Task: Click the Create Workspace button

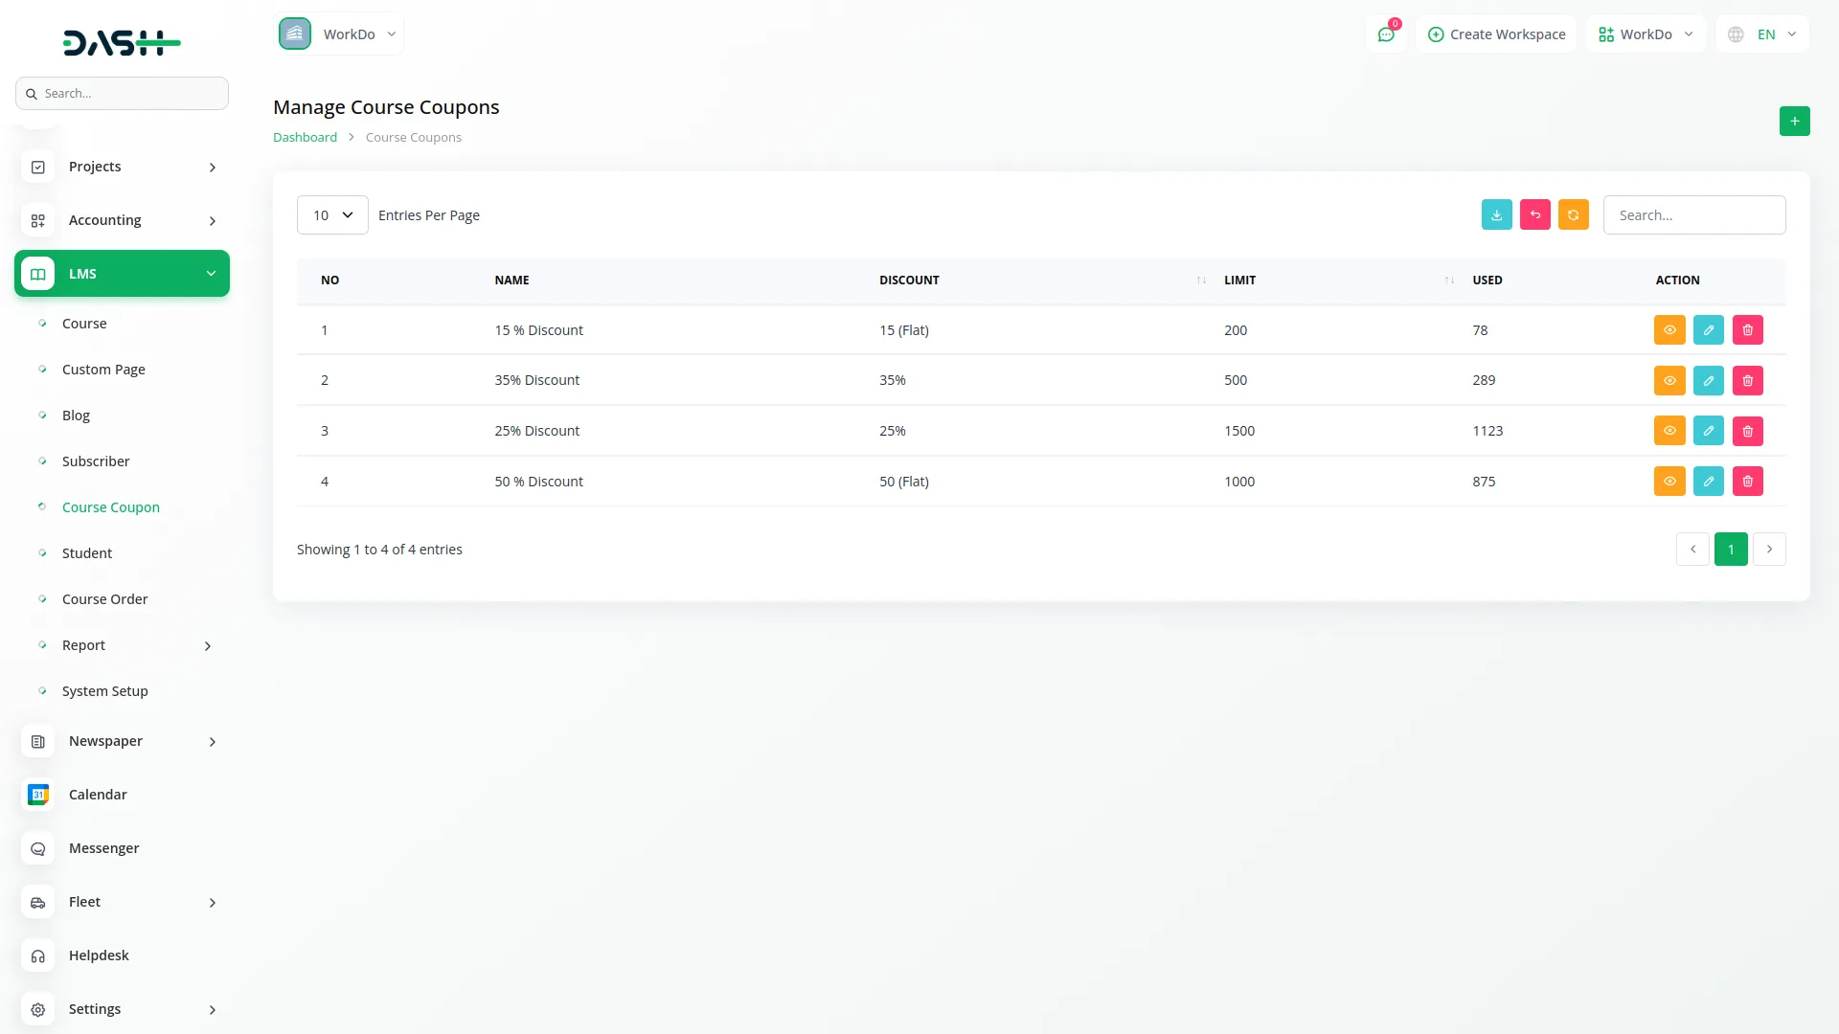Action: click(x=1496, y=34)
